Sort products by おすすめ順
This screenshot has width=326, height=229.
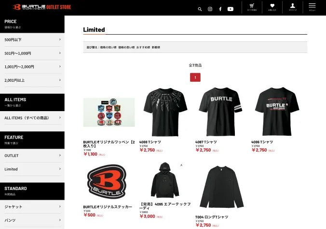point(143,47)
